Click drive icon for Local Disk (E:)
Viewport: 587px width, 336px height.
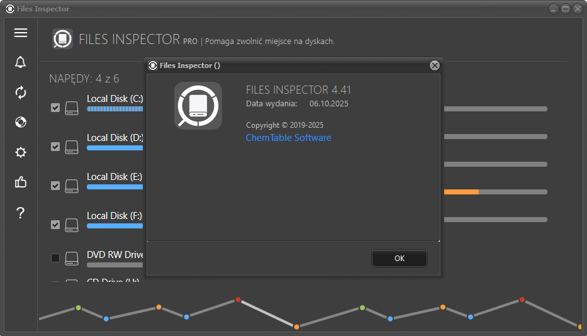pyautogui.click(x=72, y=186)
